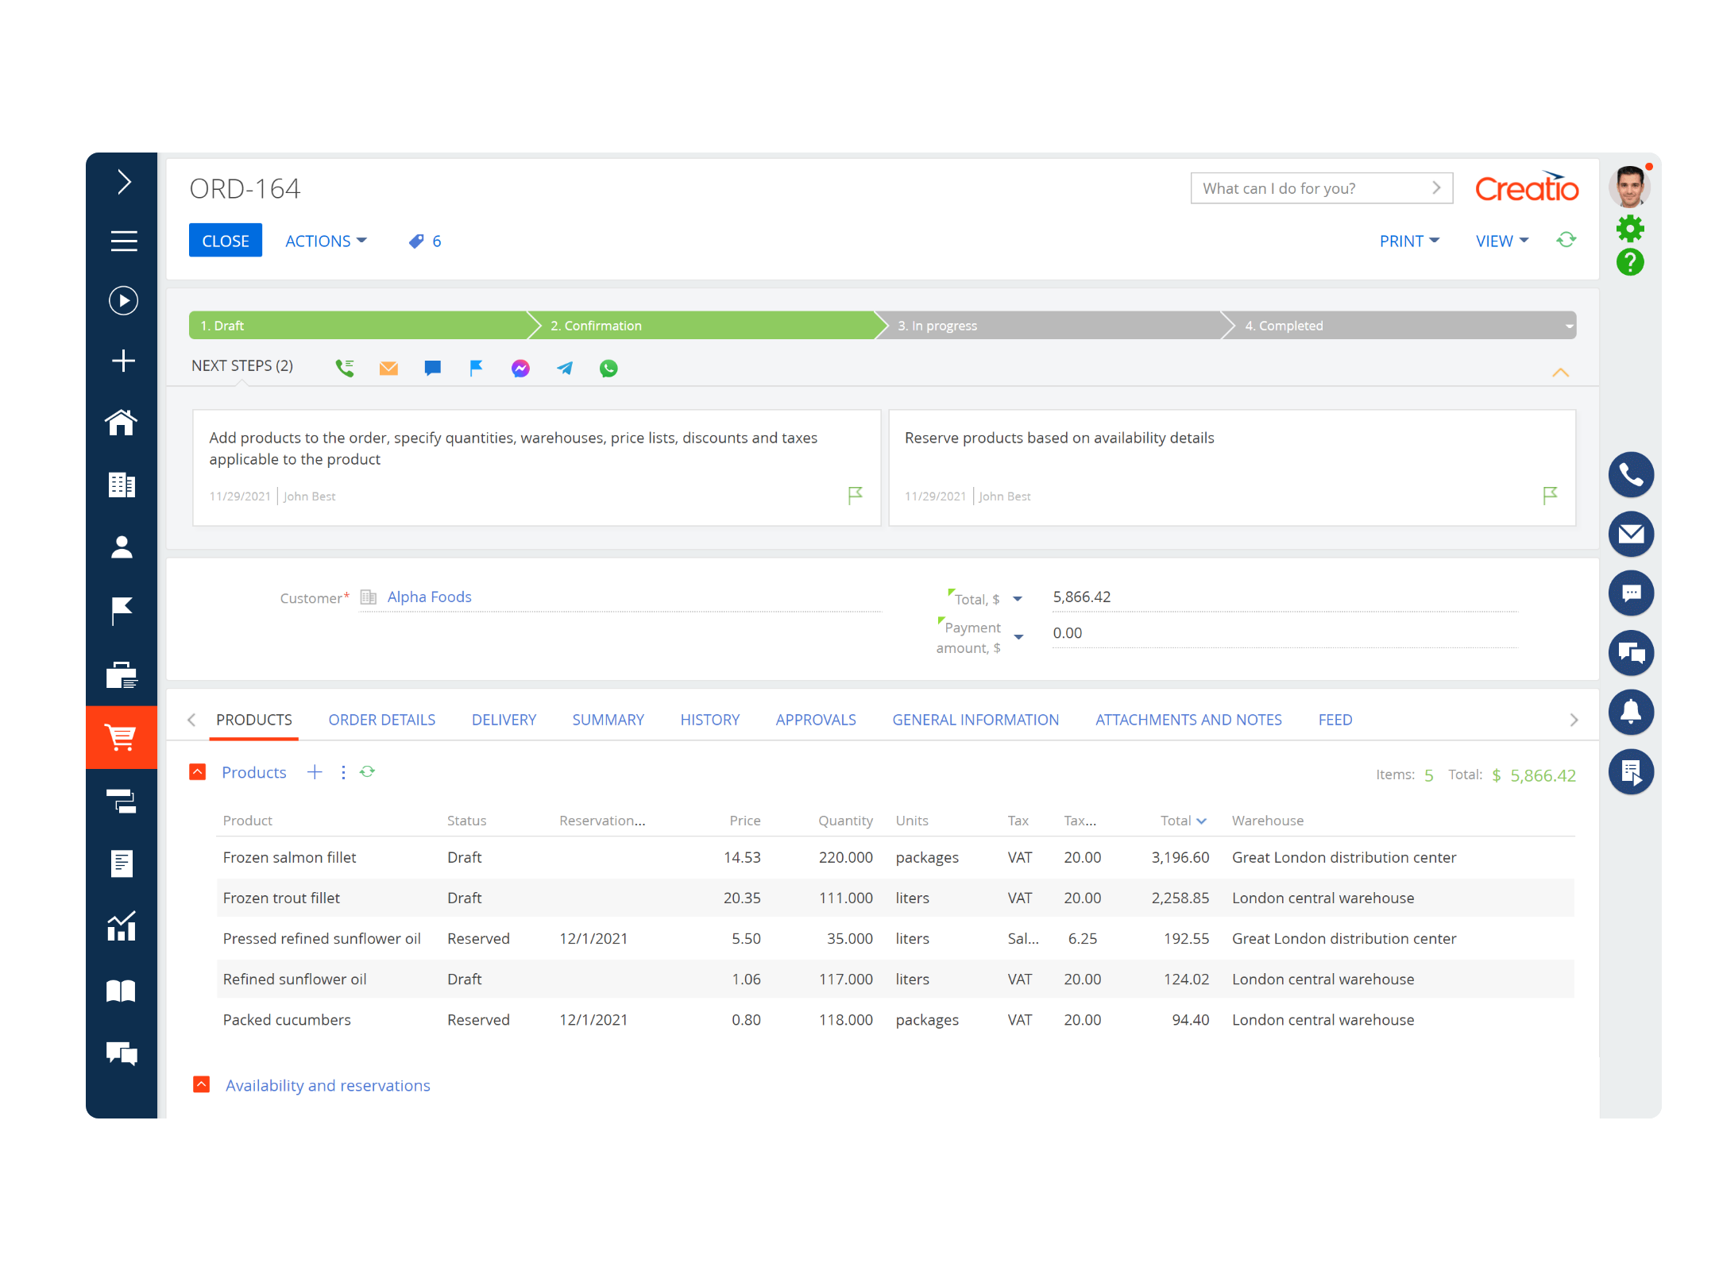Open the APPROVALS tab
The image size is (1719, 1271).
815,720
